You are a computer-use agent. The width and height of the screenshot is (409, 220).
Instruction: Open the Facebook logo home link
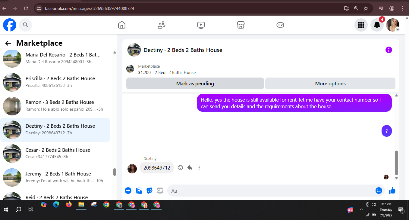(10, 25)
